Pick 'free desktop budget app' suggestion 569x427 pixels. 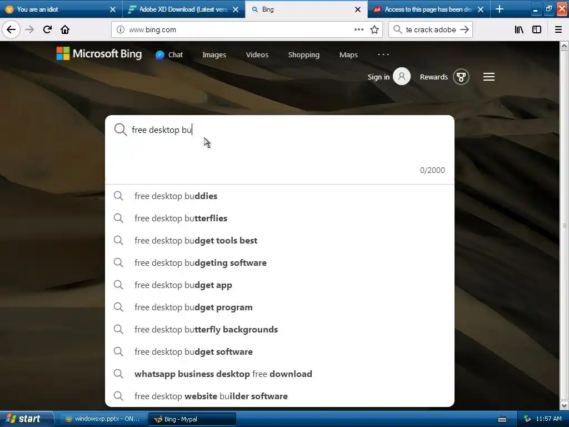pyautogui.click(x=279, y=285)
